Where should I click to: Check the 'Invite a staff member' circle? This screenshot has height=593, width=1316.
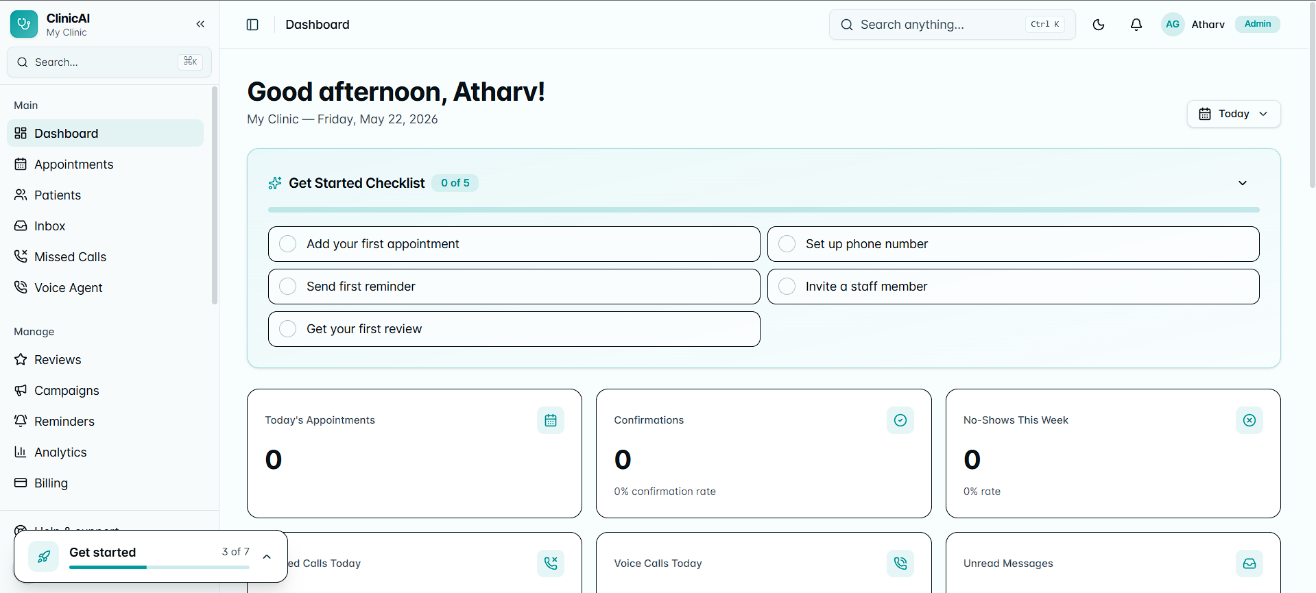click(x=787, y=287)
